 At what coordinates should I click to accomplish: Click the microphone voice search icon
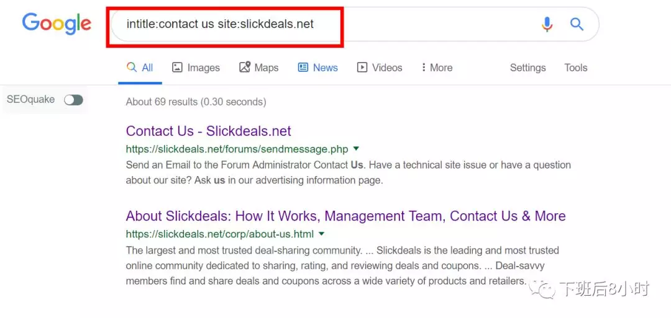[x=547, y=25]
